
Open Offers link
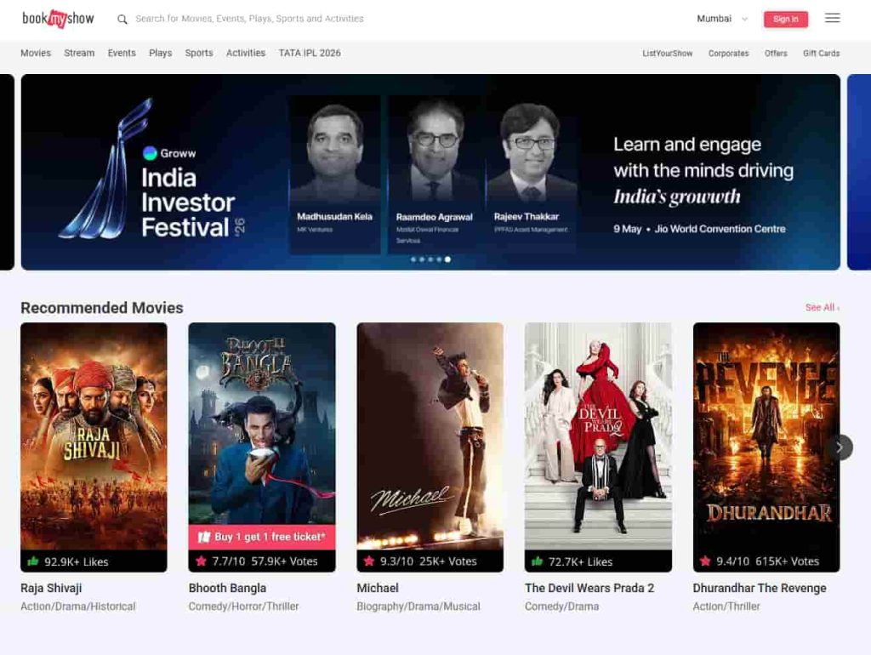point(776,54)
